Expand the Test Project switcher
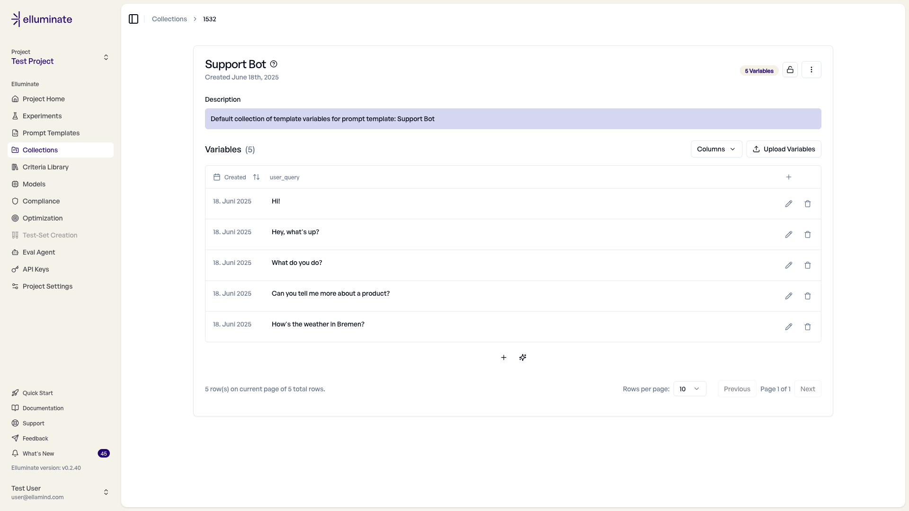 60,57
